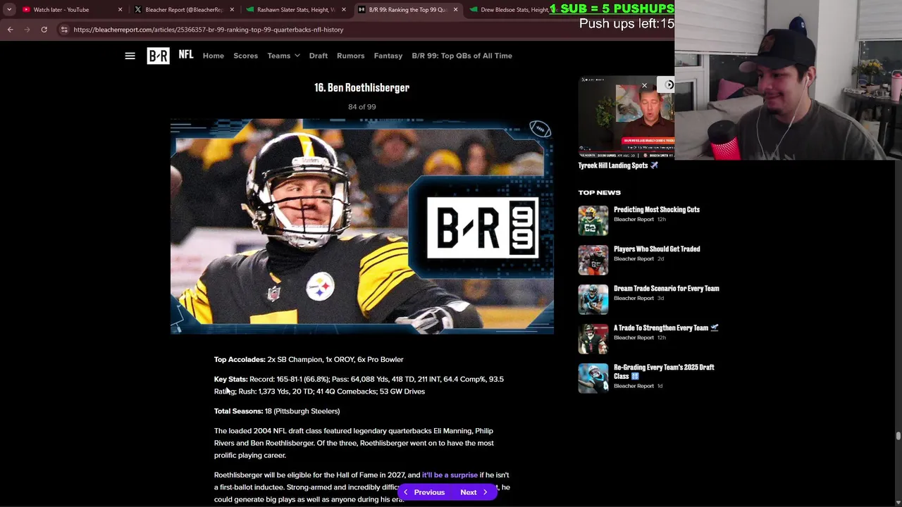Screen dimensions: 902x507
Task: Close the Rashawn Slater Stats tab
Action: pos(344,10)
